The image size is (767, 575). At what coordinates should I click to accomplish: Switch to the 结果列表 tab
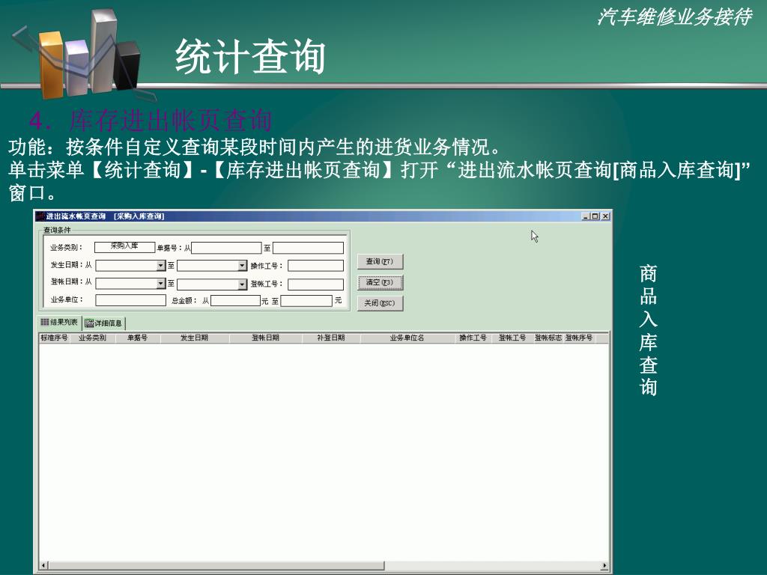pos(59,322)
